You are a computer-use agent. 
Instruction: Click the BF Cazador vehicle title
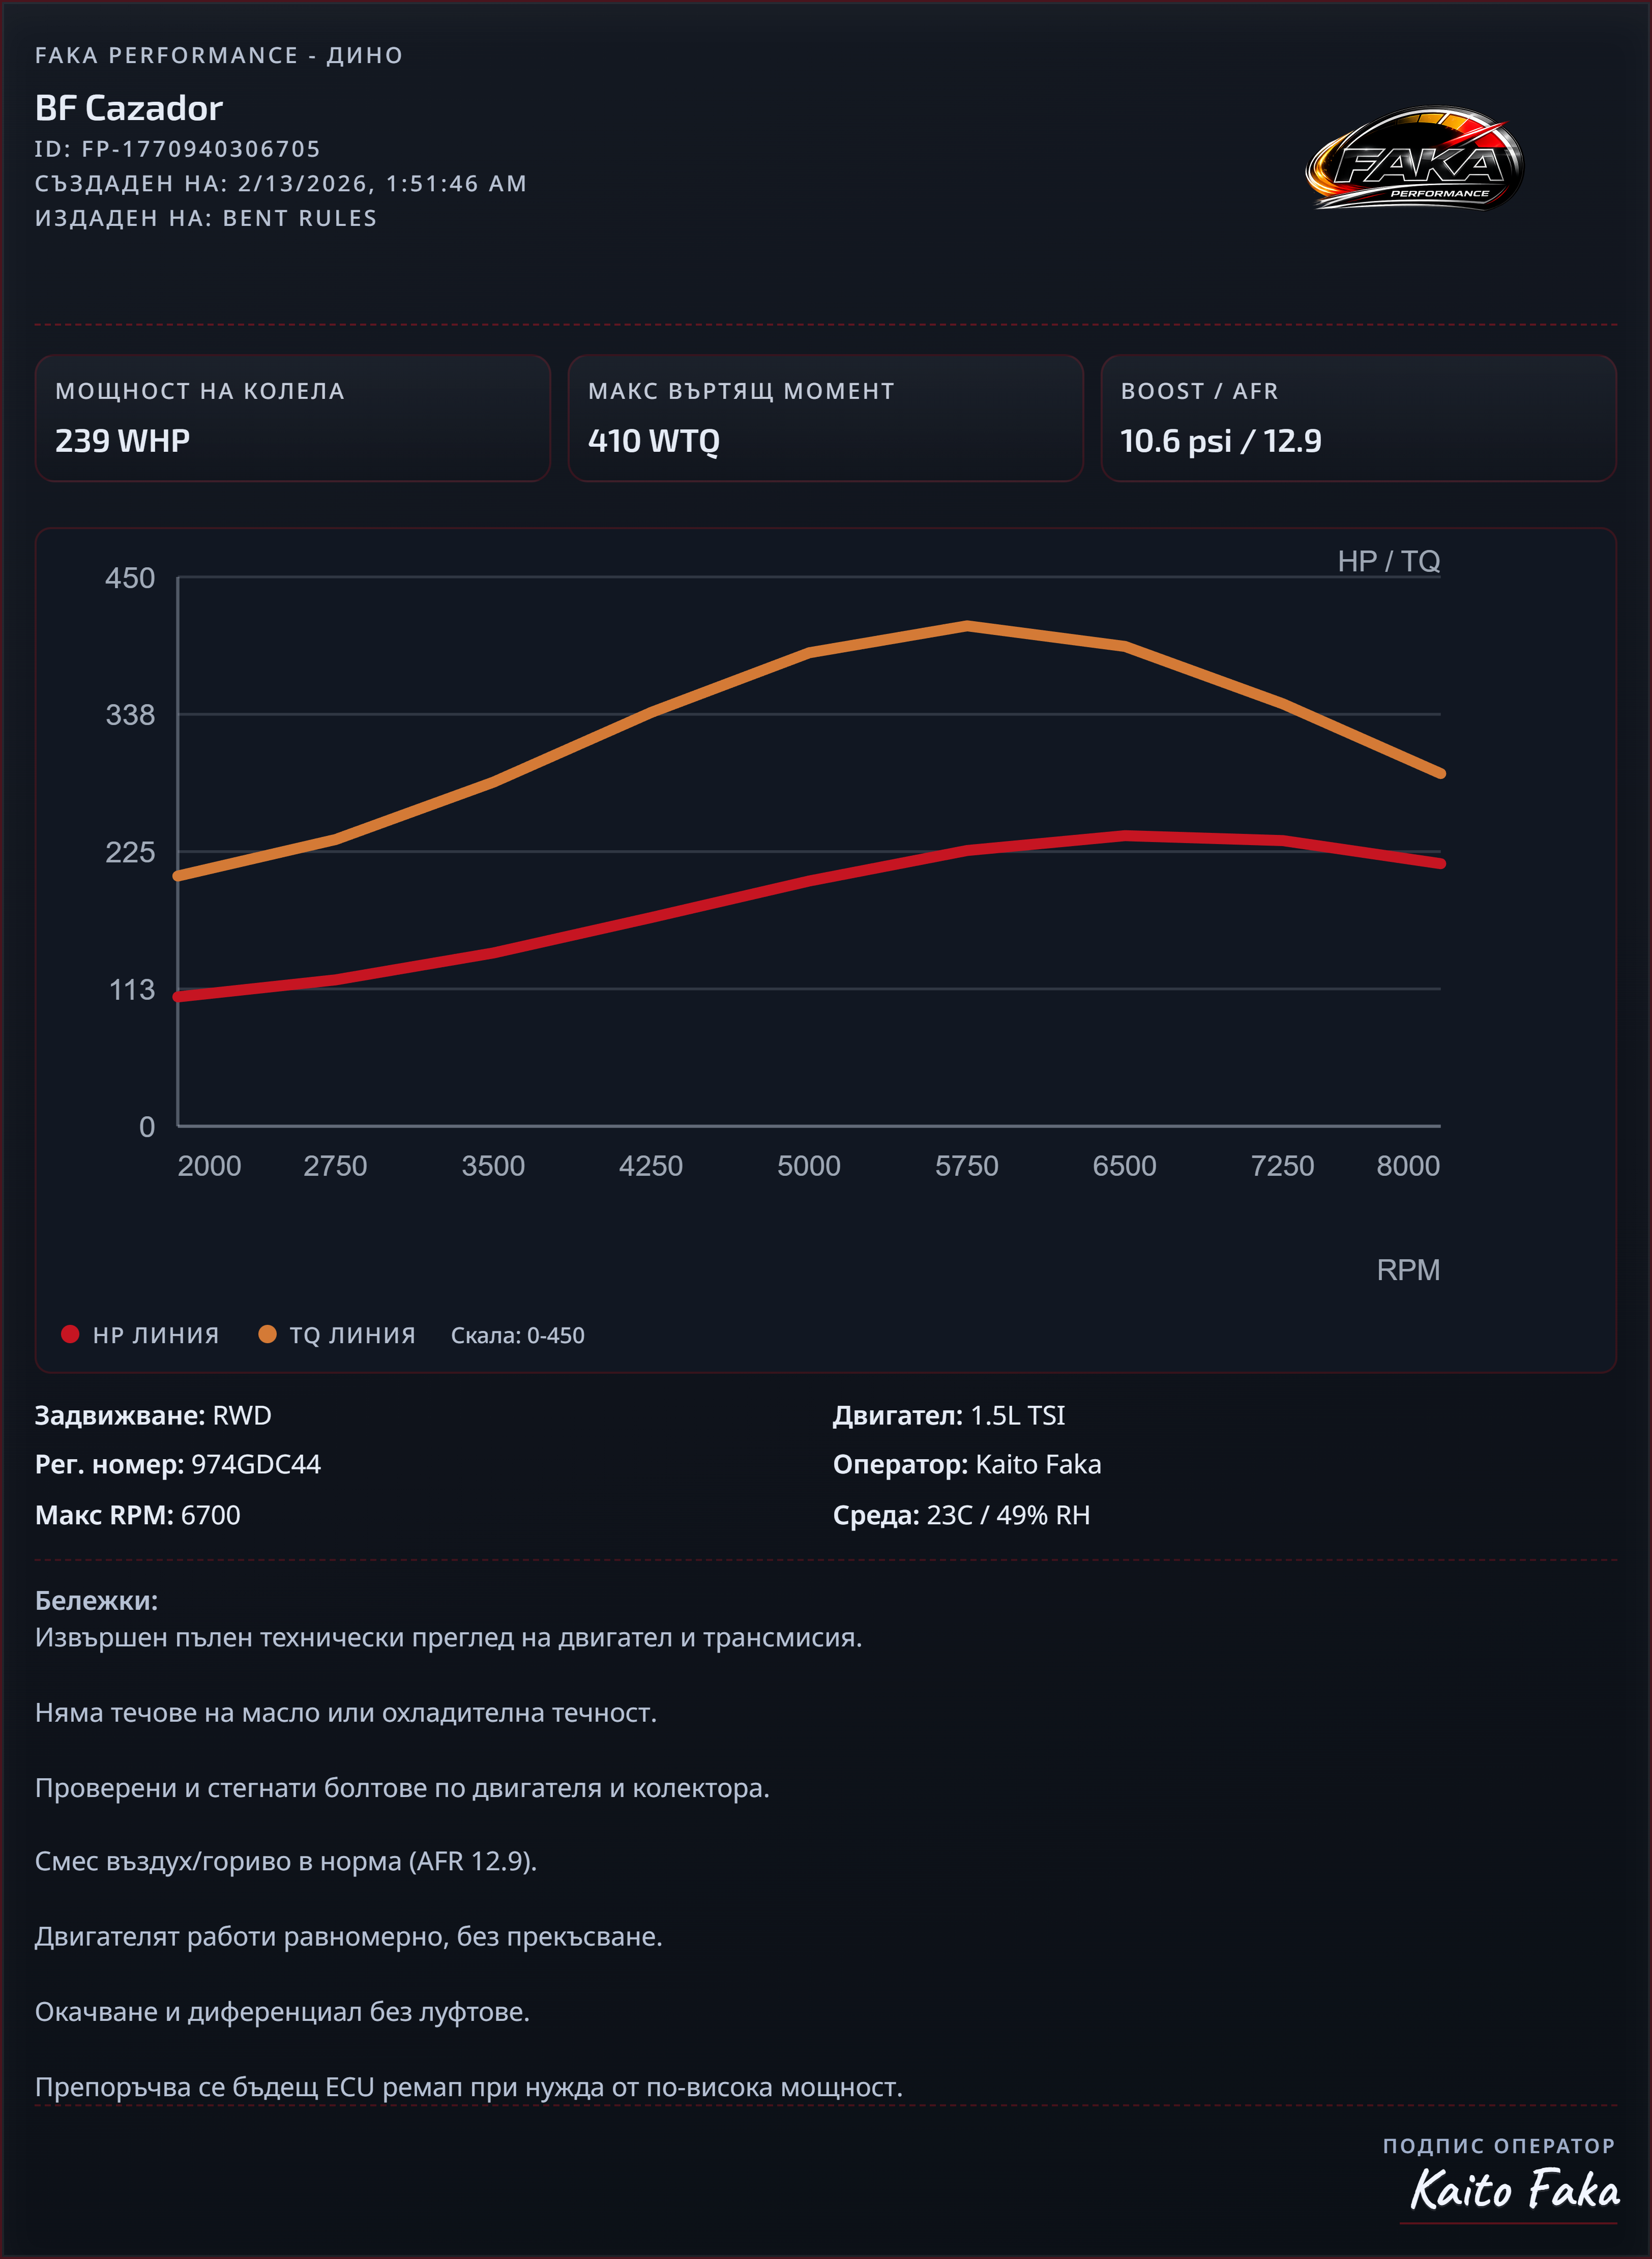pyautogui.click(x=129, y=108)
